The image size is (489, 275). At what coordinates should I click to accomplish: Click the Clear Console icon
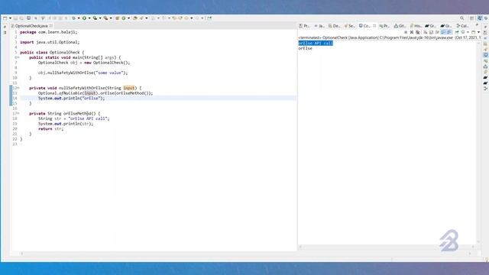(x=425, y=32)
